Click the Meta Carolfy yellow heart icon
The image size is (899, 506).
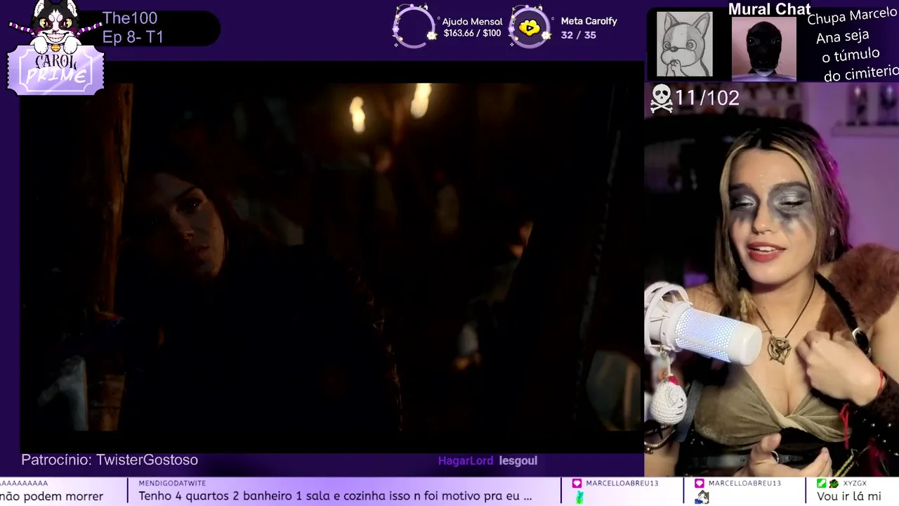click(x=530, y=27)
